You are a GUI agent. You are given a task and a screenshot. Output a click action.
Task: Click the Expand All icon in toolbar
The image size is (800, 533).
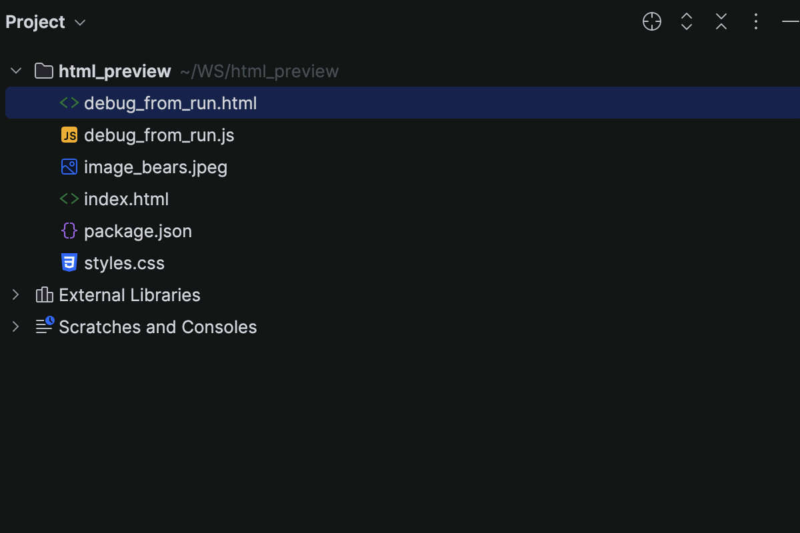pyautogui.click(x=686, y=21)
